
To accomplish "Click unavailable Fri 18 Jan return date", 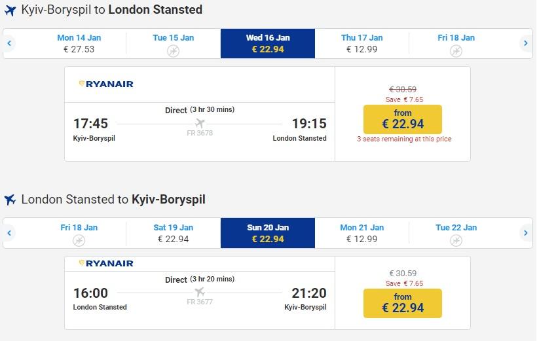I will 79,234.
